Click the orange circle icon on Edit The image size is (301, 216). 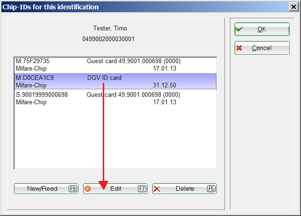tap(87, 189)
